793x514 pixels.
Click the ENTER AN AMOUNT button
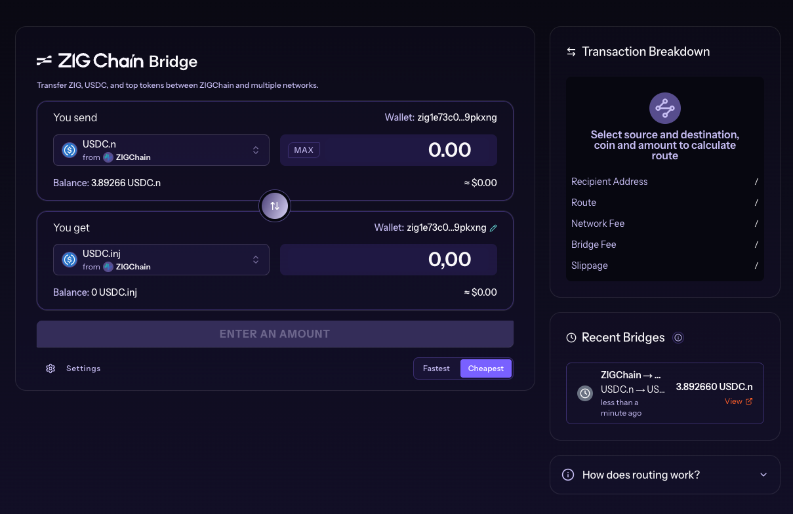[x=275, y=334]
